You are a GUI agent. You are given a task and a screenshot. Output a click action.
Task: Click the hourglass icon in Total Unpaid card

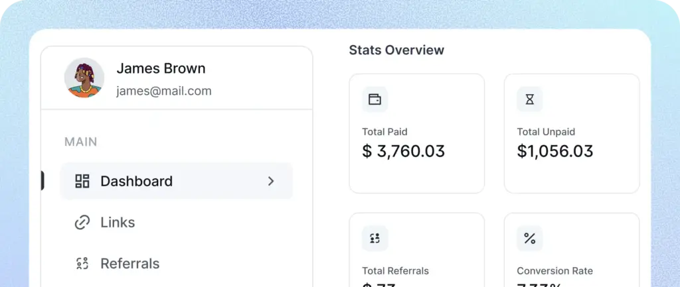(x=529, y=99)
